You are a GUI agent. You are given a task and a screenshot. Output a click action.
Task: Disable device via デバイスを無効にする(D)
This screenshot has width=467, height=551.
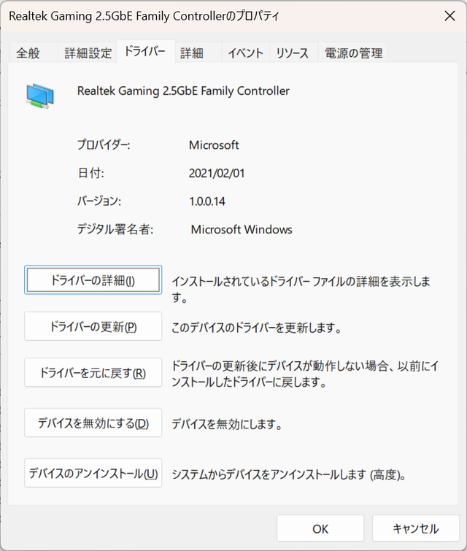pyautogui.click(x=93, y=423)
